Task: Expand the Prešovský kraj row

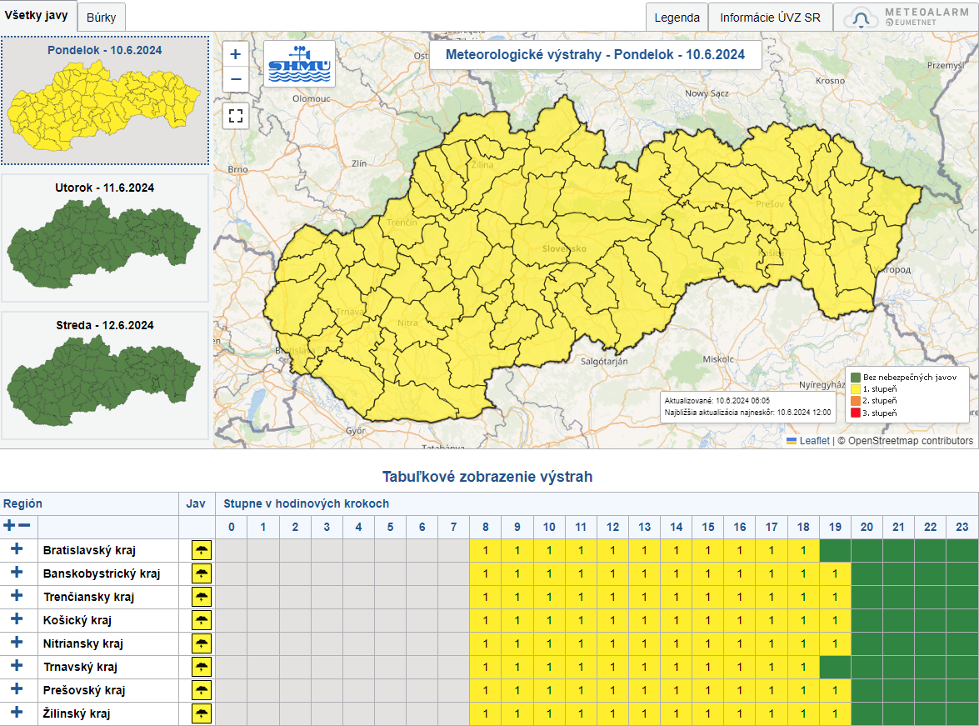Action: (17, 689)
